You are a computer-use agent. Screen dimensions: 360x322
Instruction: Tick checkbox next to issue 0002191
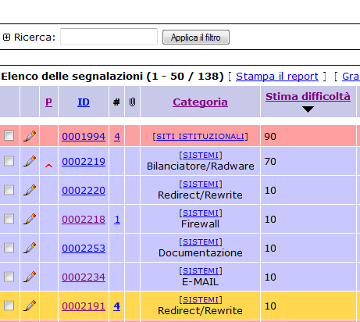tap(9, 306)
